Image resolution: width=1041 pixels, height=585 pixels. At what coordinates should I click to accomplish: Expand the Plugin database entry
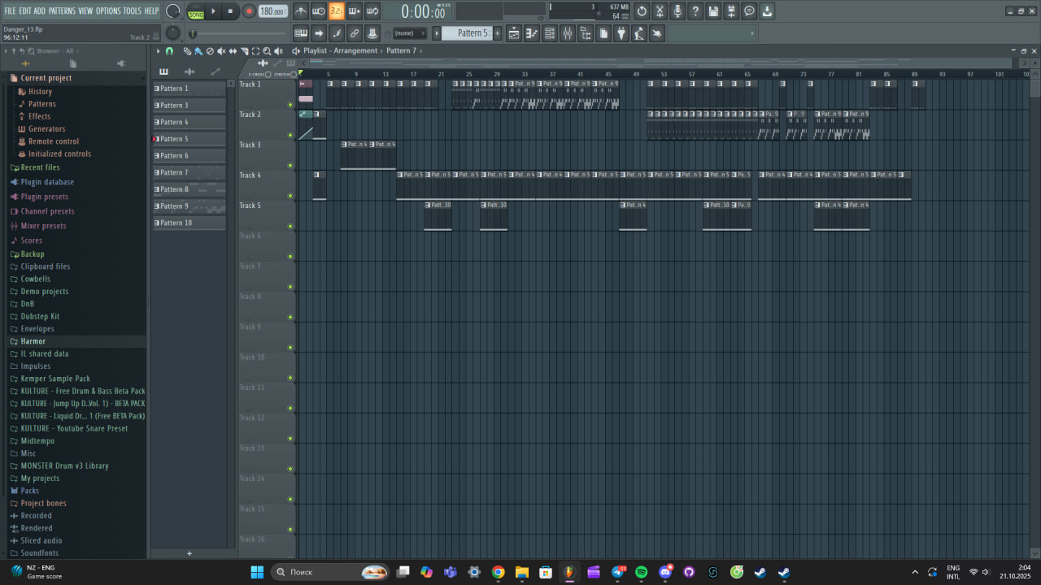(41, 182)
